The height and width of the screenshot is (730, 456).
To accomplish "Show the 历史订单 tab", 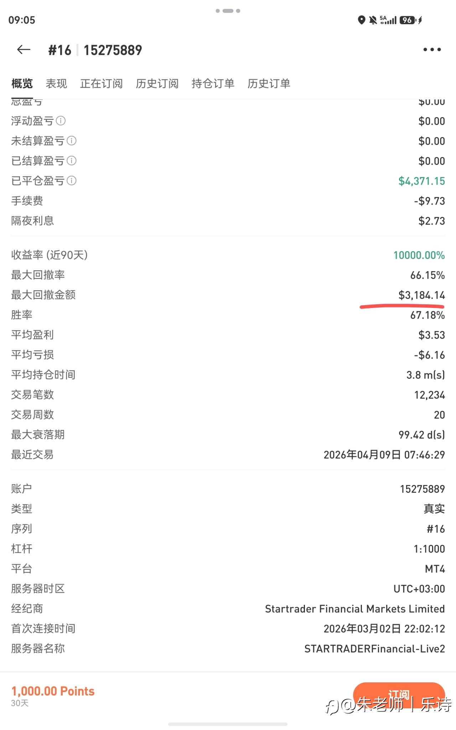I will (269, 84).
